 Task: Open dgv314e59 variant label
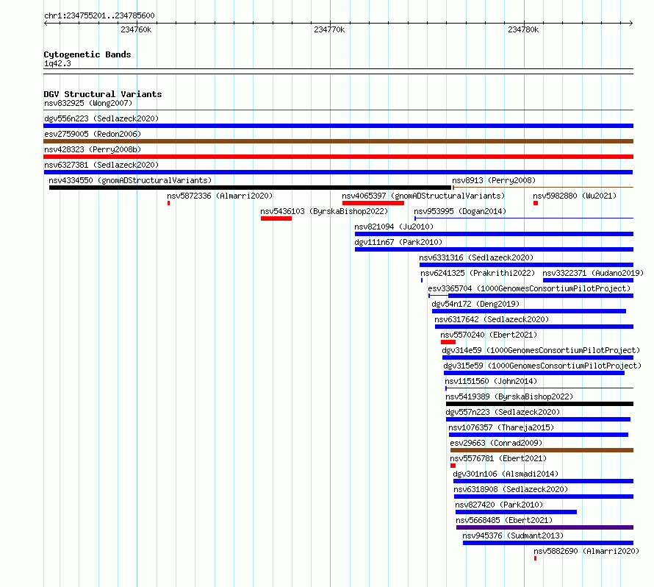click(x=541, y=350)
